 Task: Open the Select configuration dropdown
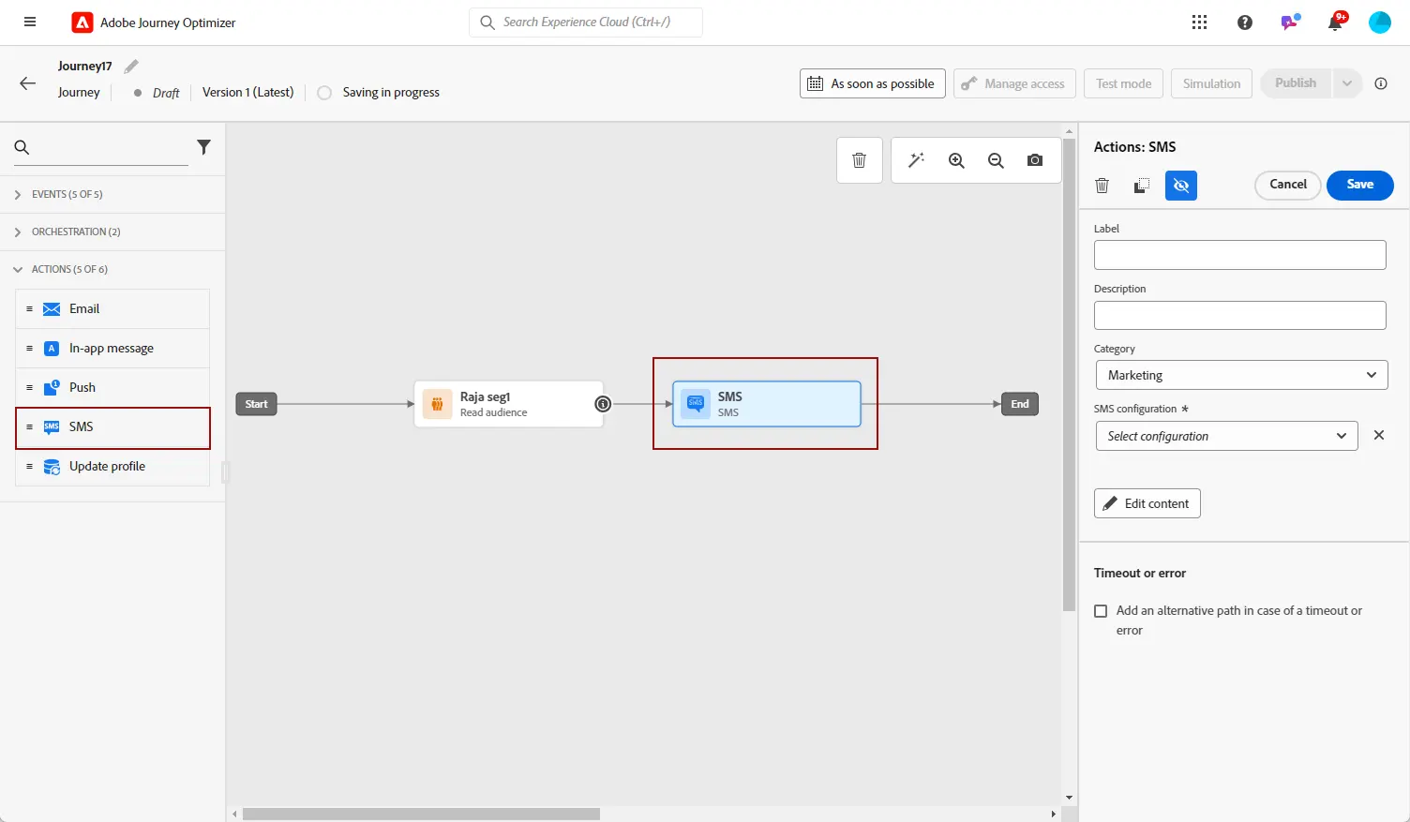pos(1226,436)
